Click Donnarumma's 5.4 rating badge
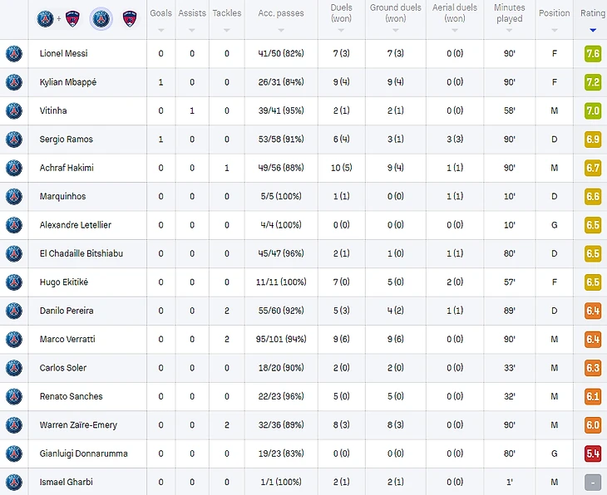Viewport: 607px width, 495px height. (593, 453)
